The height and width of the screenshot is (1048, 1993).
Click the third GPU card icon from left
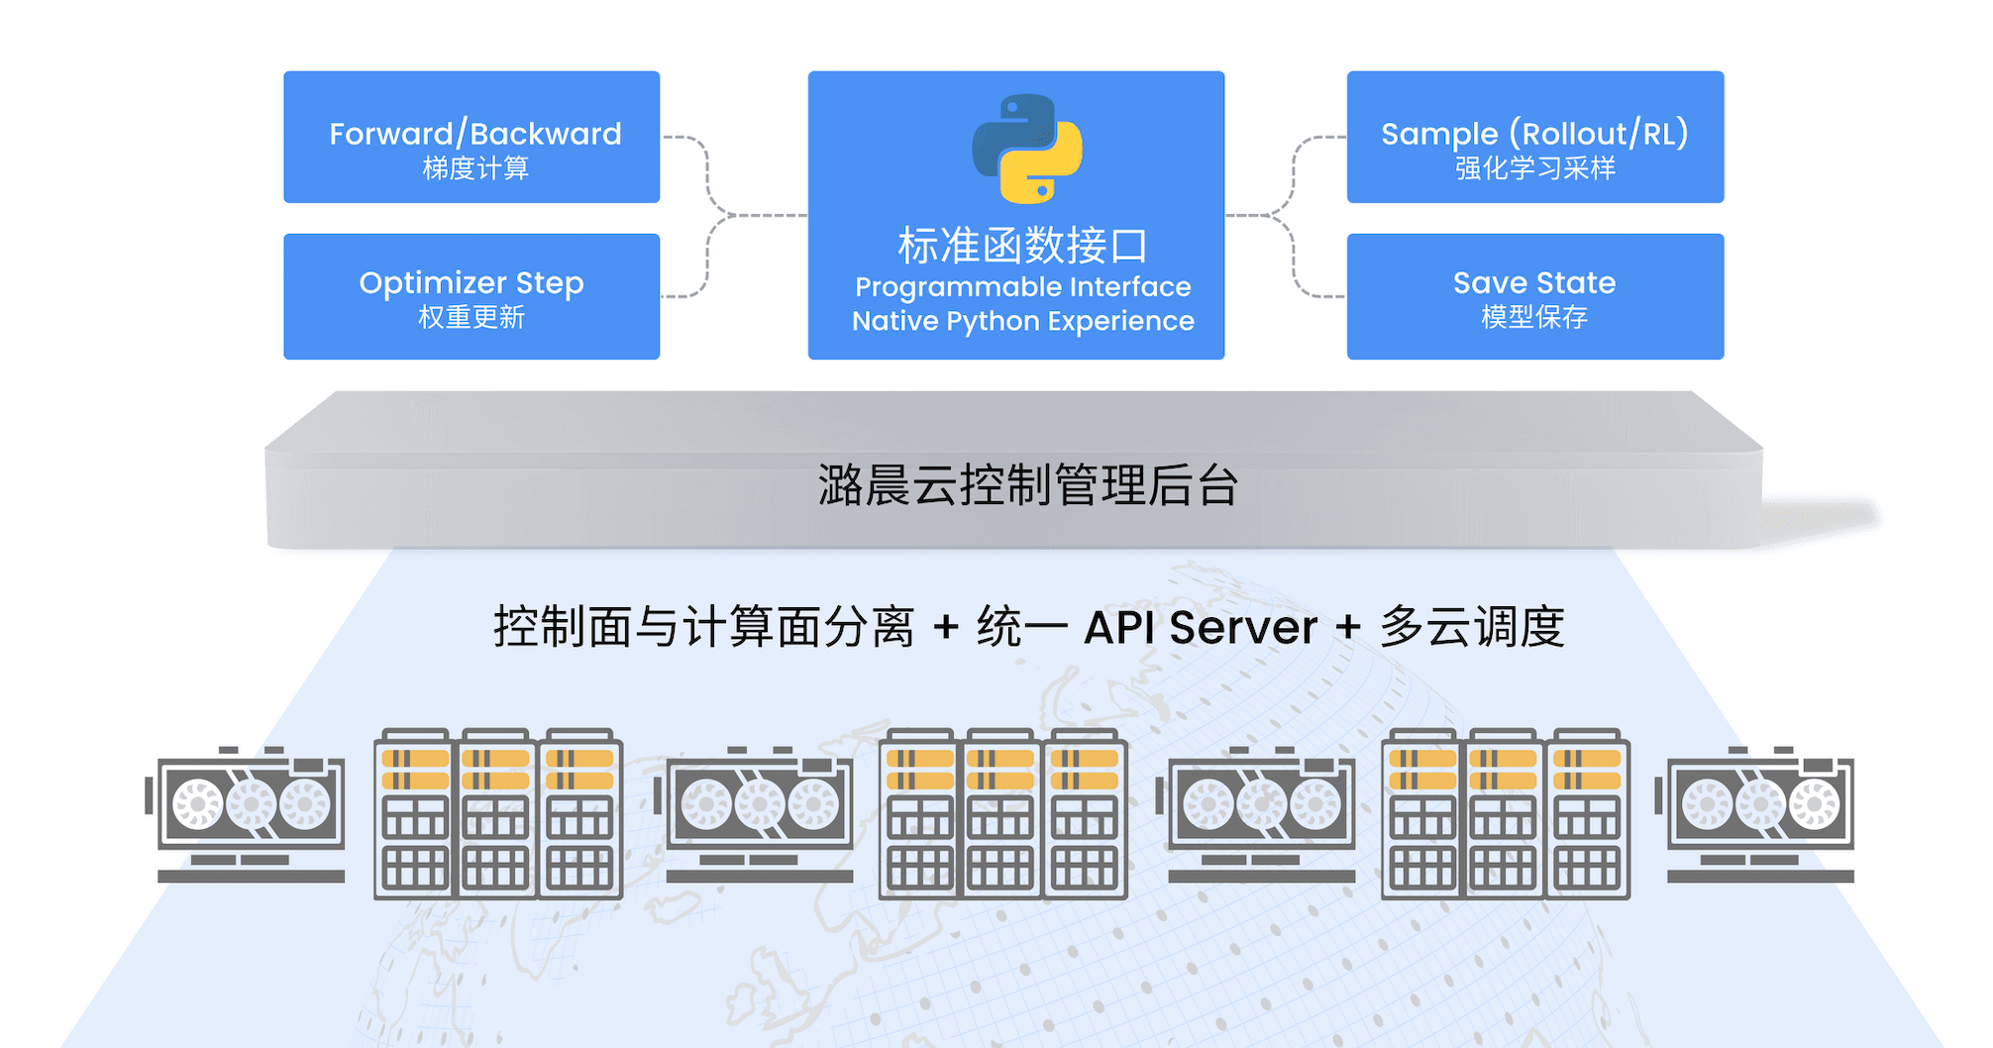1261,813
